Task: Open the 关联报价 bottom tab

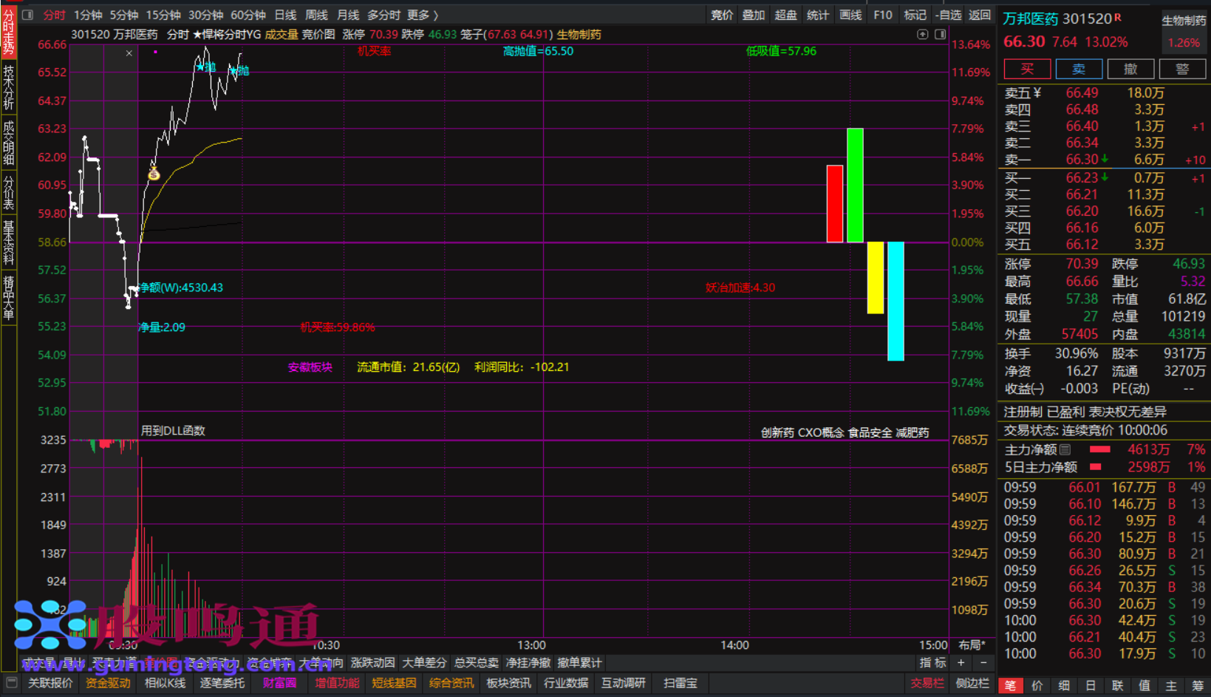Action: click(x=50, y=683)
